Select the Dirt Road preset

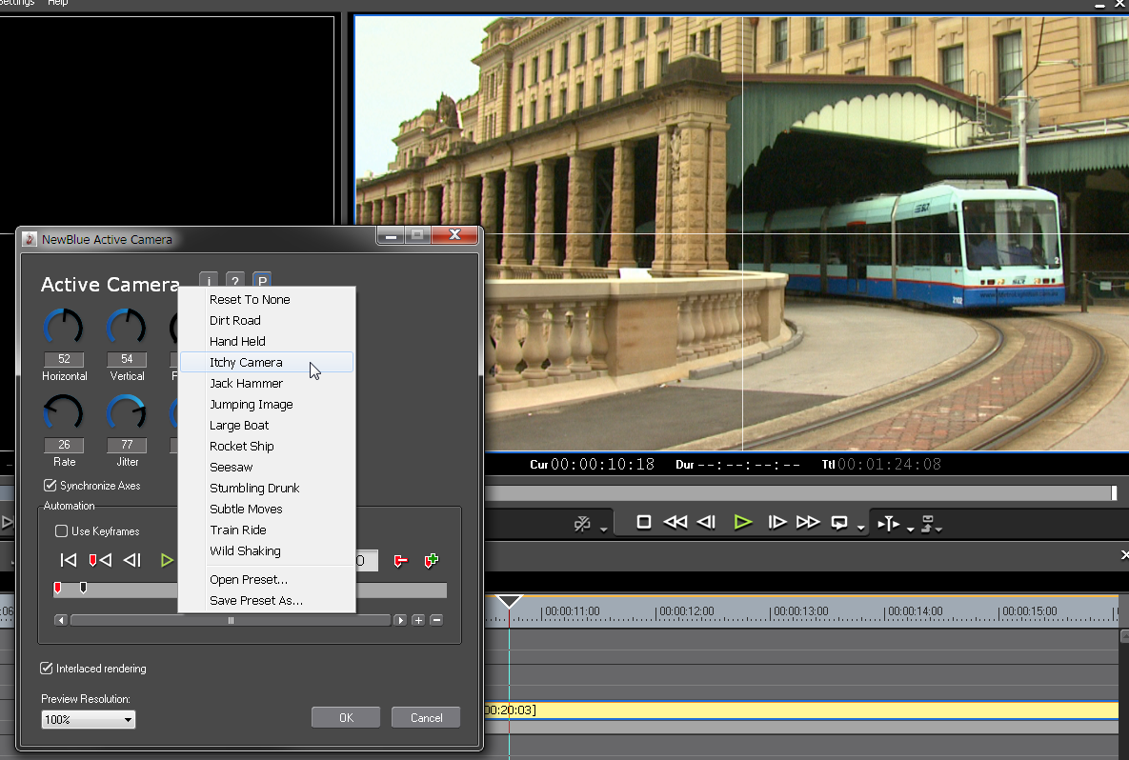click(267, 320)
